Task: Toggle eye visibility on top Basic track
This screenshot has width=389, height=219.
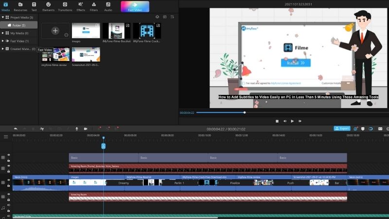Action: coord(9,155)
